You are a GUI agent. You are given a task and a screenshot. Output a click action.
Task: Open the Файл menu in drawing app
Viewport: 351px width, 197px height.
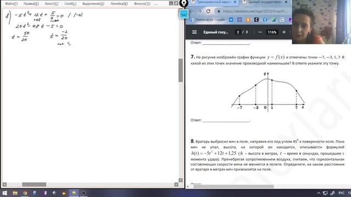[11, 4]
